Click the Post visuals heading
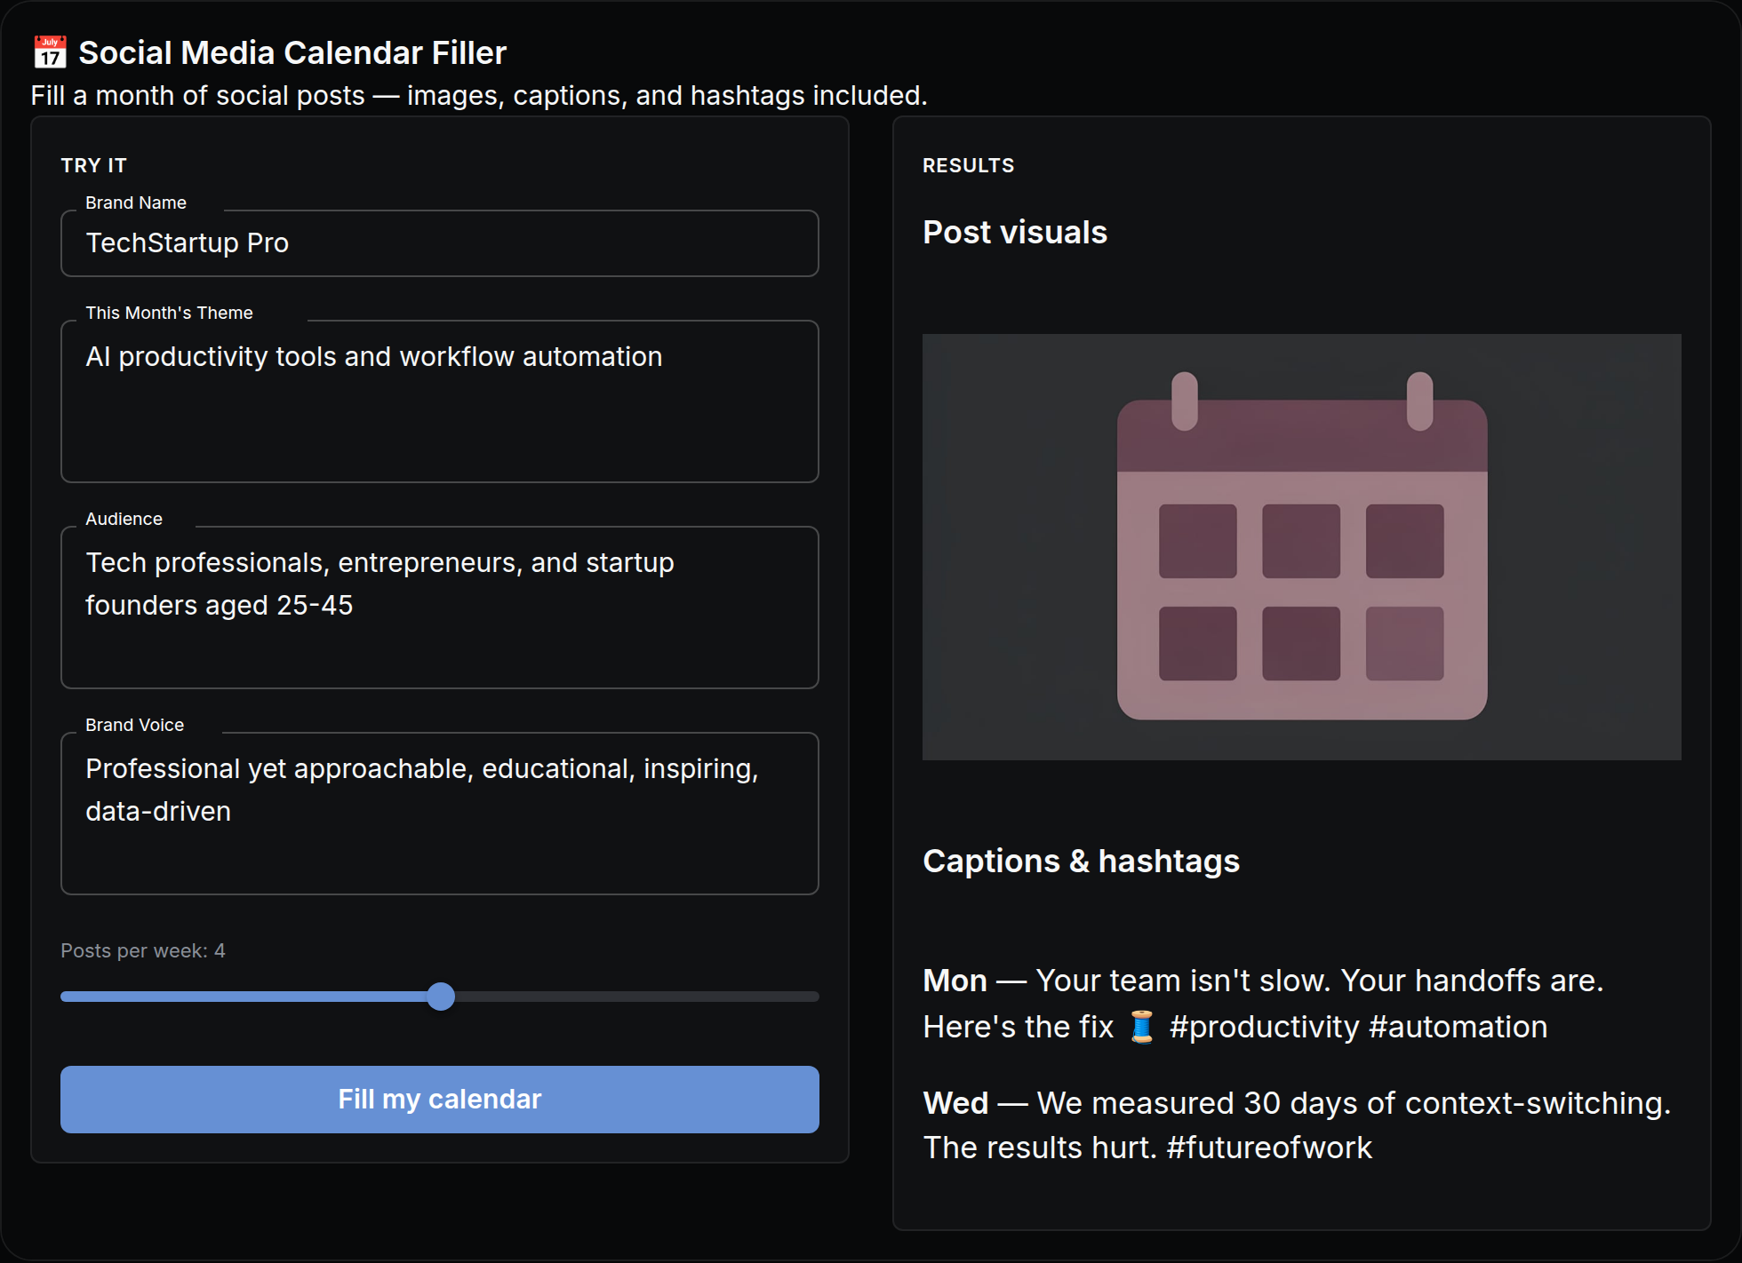The height and width of the screenshot is (1263, 1742). click(1015, 232)
